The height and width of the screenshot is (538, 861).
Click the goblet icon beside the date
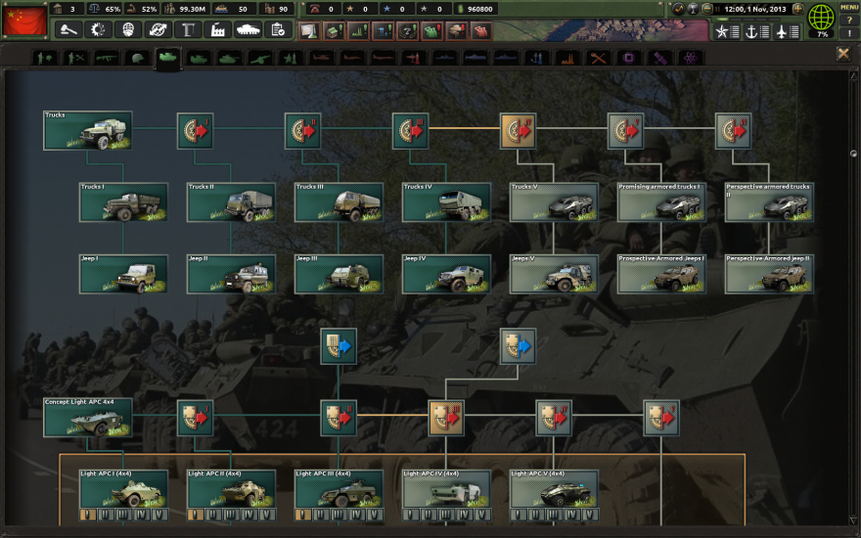[693, 9]
